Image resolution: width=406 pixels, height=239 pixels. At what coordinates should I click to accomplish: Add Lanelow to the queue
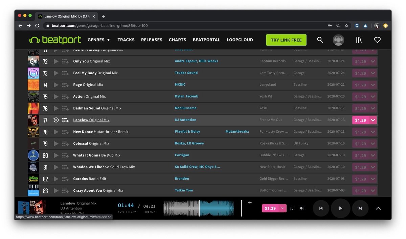(x=65, y=120)
